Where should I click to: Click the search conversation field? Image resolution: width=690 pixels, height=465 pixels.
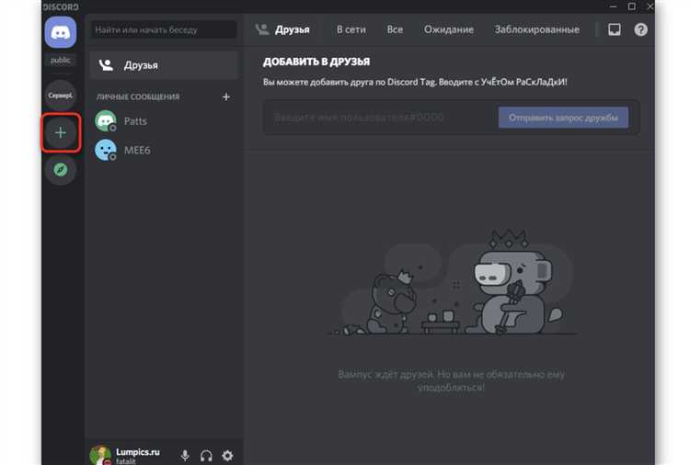[x=164, y=30]
